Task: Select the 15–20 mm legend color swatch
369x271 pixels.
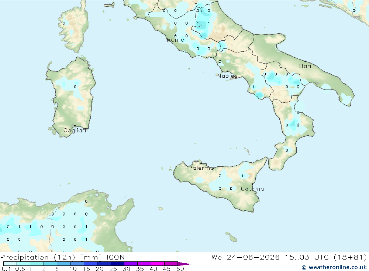Action: click(91, 264)
